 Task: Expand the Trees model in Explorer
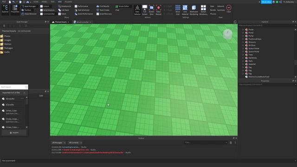pos(243,55)
